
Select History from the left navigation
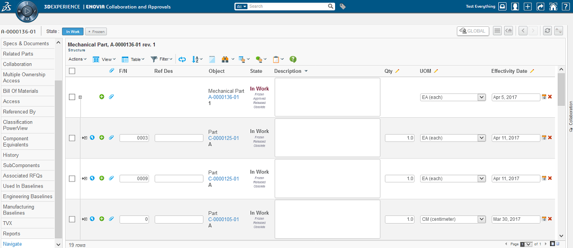(x=11, y=155)
